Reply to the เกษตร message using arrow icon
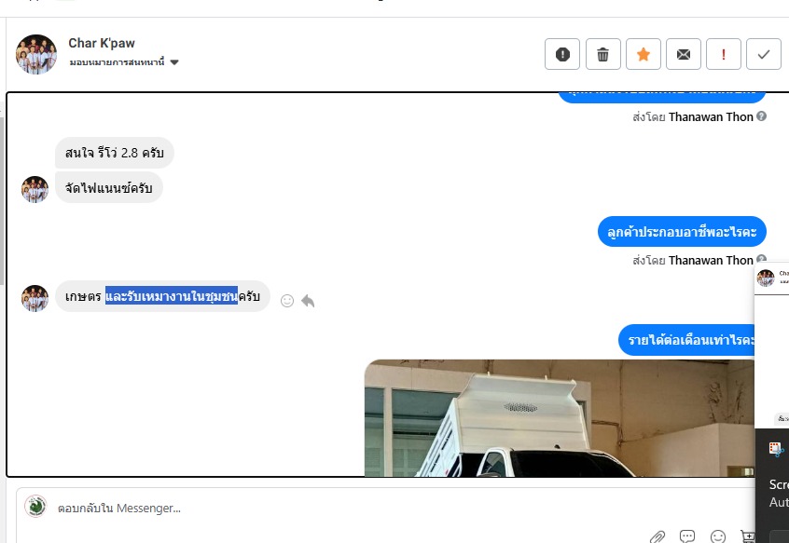This screenshot has height=543, width=789. [308, 301]
